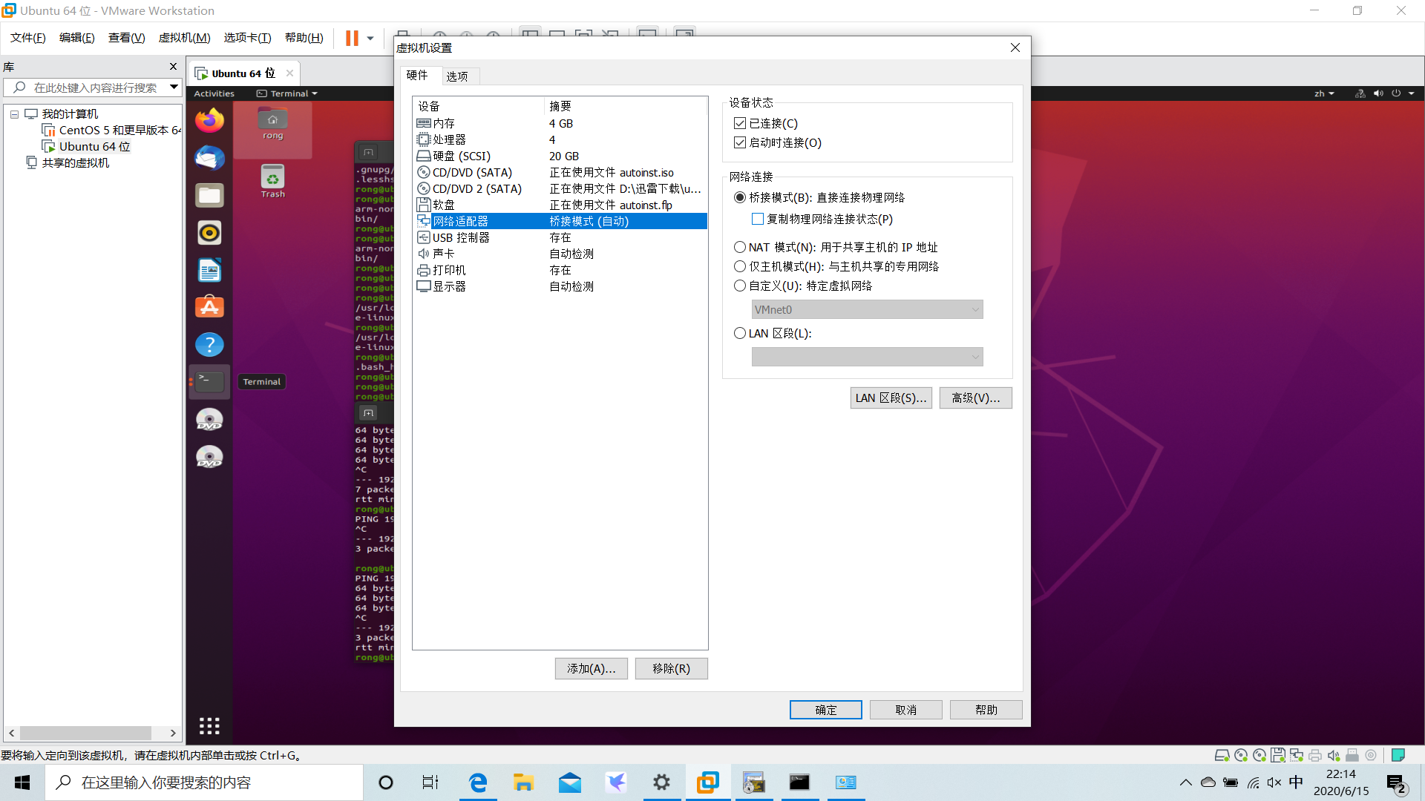Uncheck the 已连接(C) checkbox
Screen dimensions: 1425x801
pyautogui.click(x=740, y=123)
